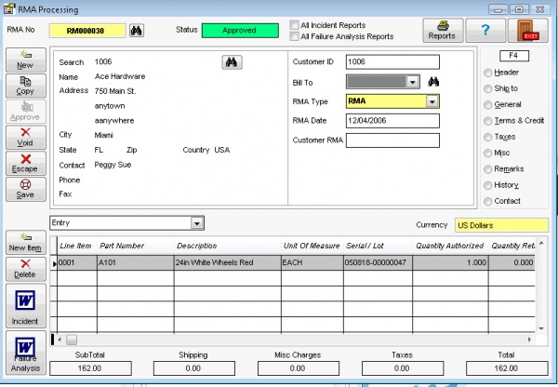Viewport: 558px width, 387px height.
Task: Click the binoculars search icon near customer Search
Action: (232, 61)
